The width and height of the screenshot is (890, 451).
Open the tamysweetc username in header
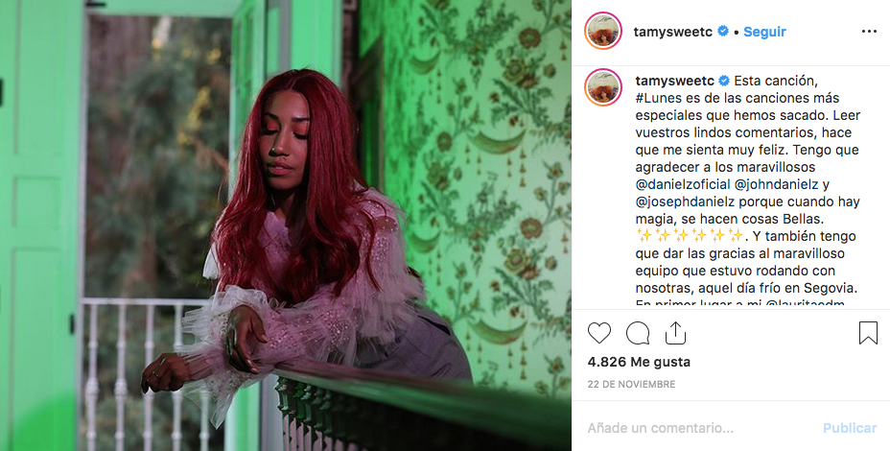pyautogui.click(x=674, y=32)
